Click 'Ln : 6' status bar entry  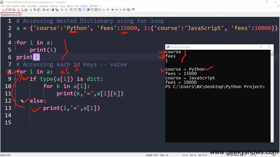coord(185,155)
